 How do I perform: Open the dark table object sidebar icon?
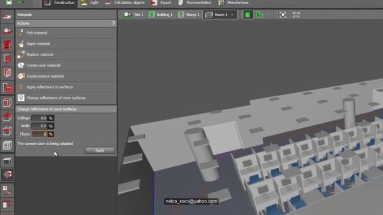(x=7, y=160)
